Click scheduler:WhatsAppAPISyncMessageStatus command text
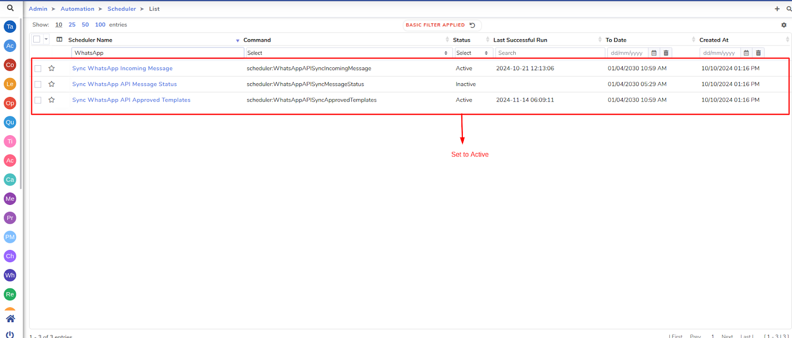 pyautogui.click(x=305, y=84)
